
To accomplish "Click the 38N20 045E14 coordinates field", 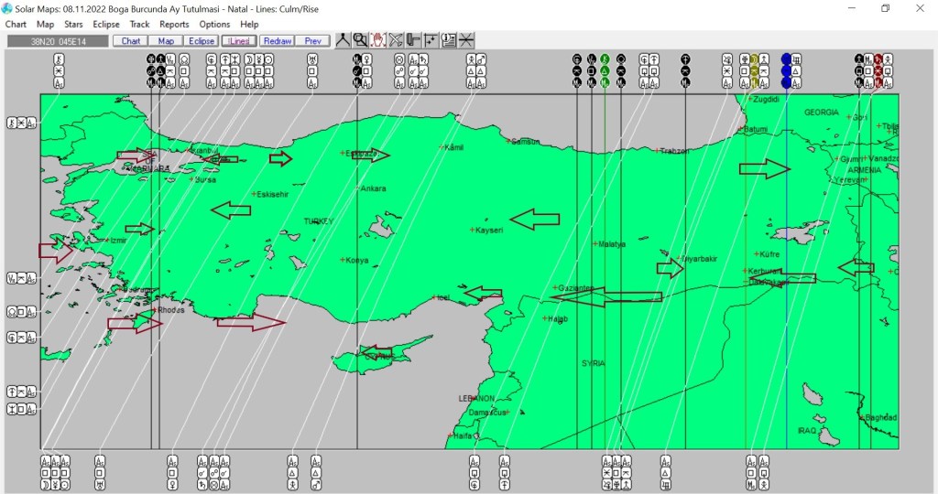I will (x=57, y=41).
